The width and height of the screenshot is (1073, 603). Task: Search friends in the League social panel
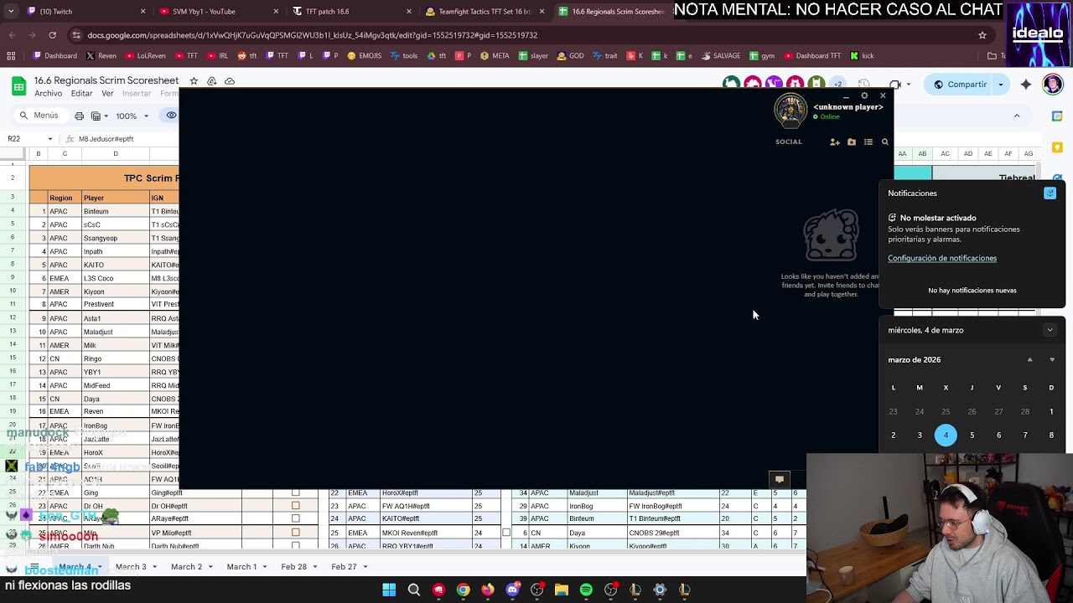pos(884,142)
